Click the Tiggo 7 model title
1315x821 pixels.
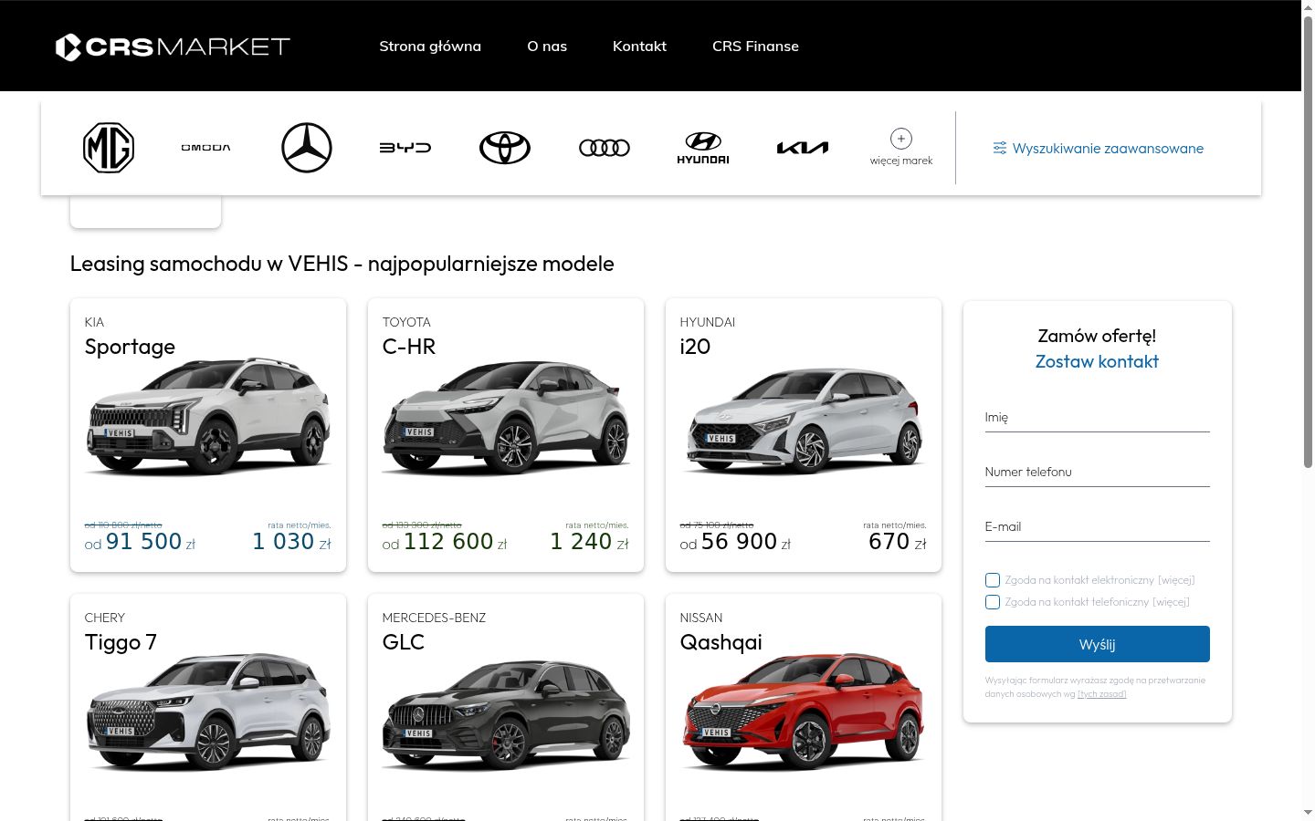click(x=121, y=642)
